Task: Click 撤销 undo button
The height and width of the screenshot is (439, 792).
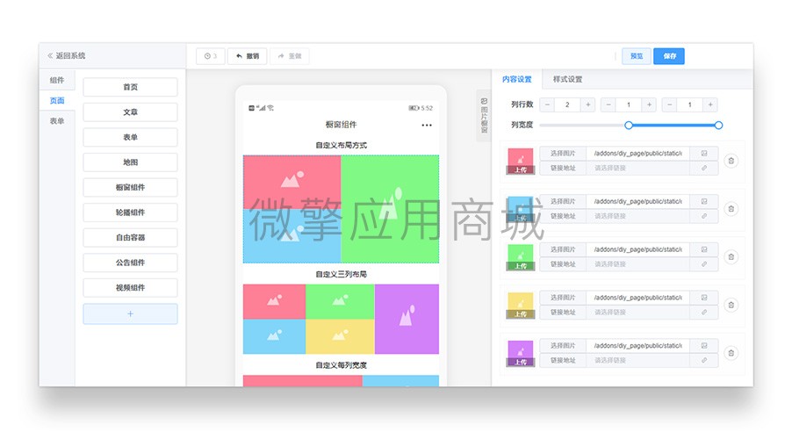Action: click(248, 56)
